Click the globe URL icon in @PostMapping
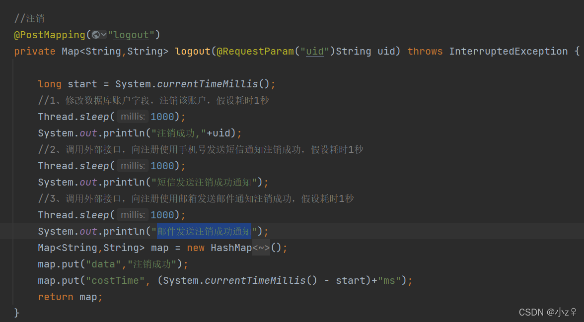Screen dimensions: 584x322 coord(96,35)
